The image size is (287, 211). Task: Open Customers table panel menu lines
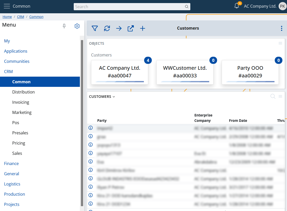pyautogui.click(x=280, y=96)
